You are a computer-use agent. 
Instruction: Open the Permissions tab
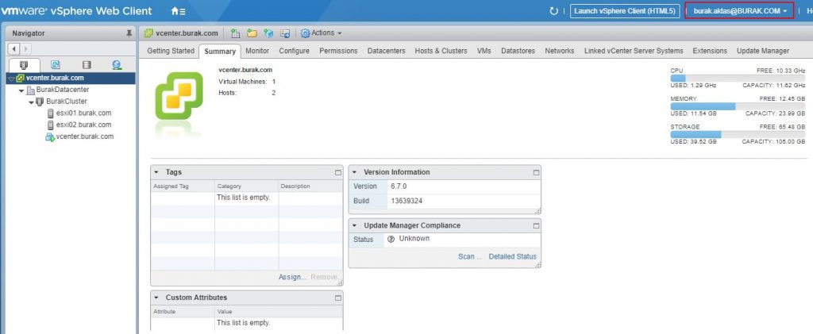[x=338, y=51]
